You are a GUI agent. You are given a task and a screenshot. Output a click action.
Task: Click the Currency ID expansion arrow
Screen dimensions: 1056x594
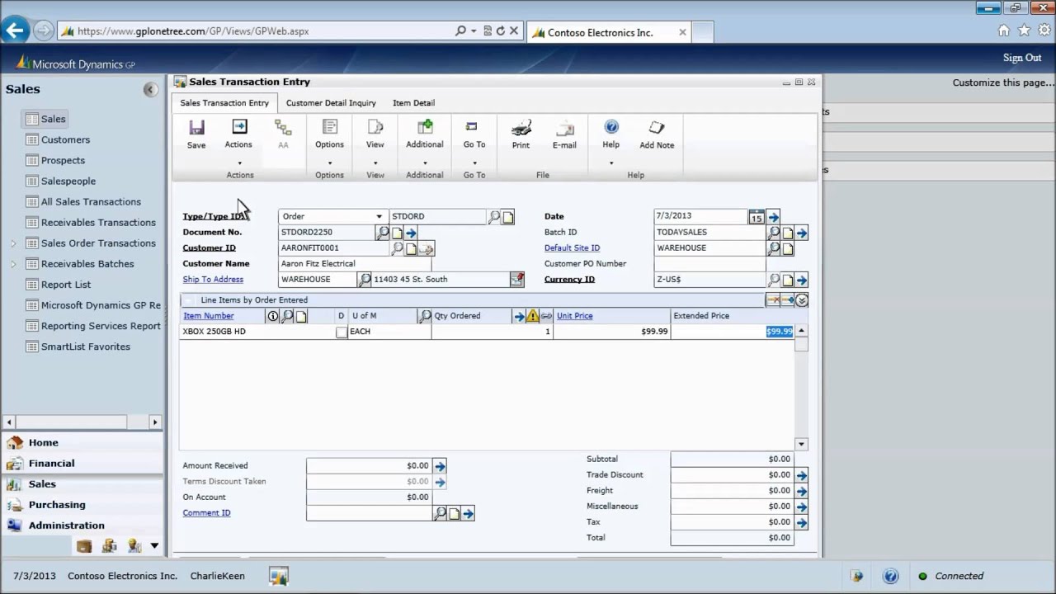tap(802, 280)
